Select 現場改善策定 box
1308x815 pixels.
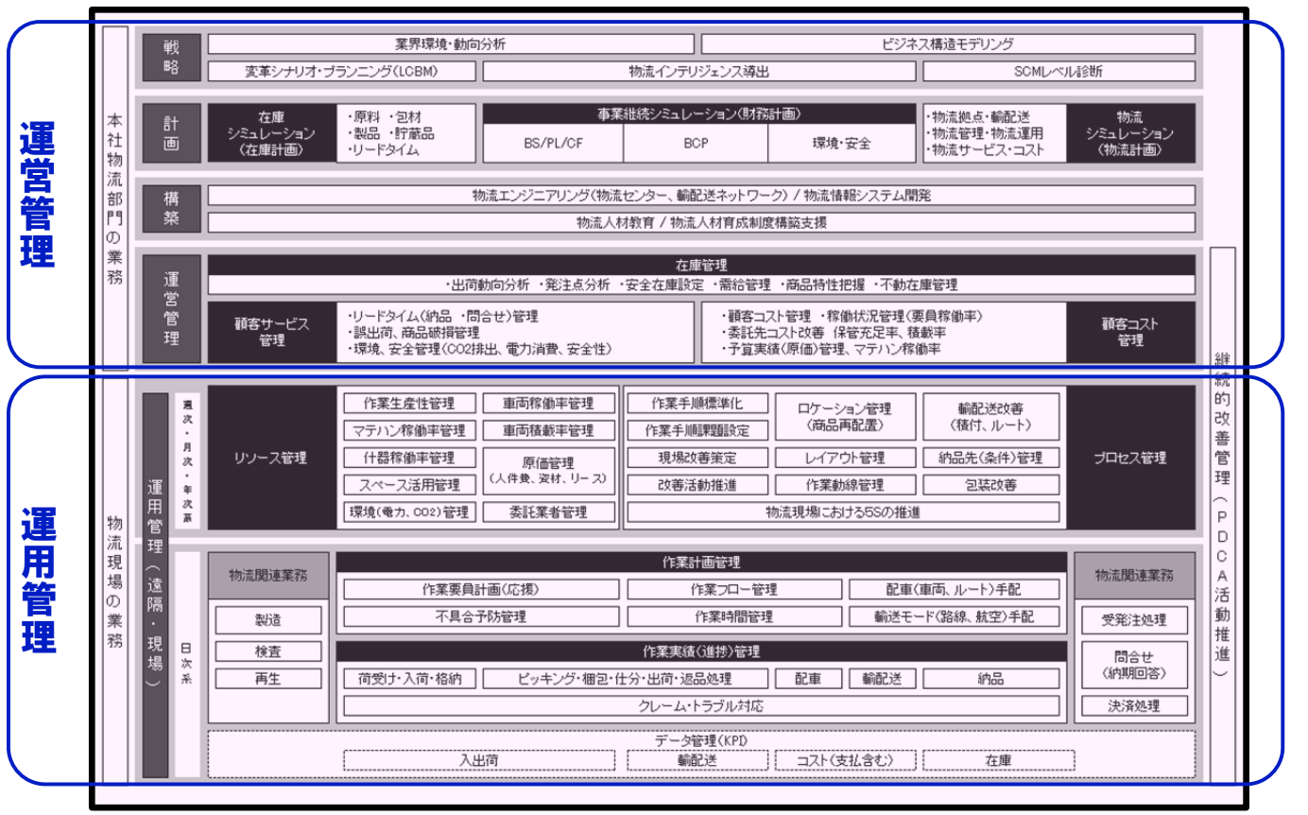[697, 458]
